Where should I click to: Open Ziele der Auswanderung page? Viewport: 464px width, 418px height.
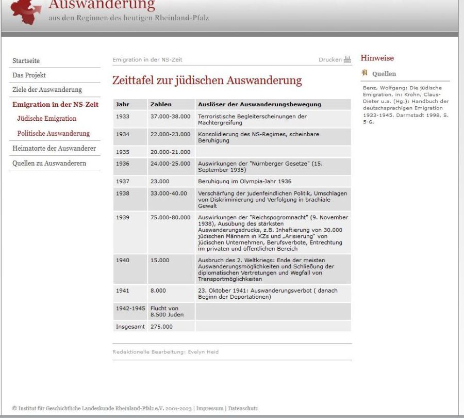[x=47, y=90]
